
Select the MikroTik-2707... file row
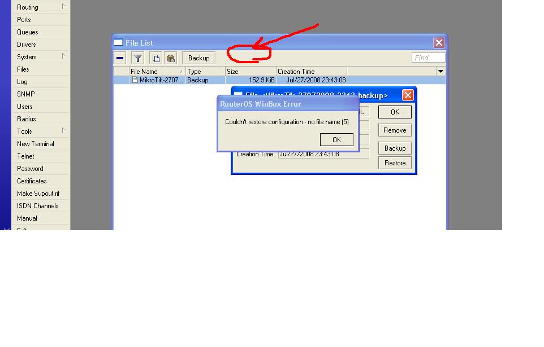pos(279,80)
